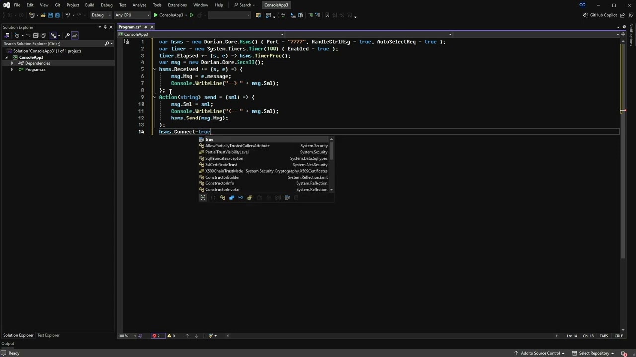This screenshot has height=357, width=636.
Task: Open the Extensions menu
Action: tap(177, 5)
